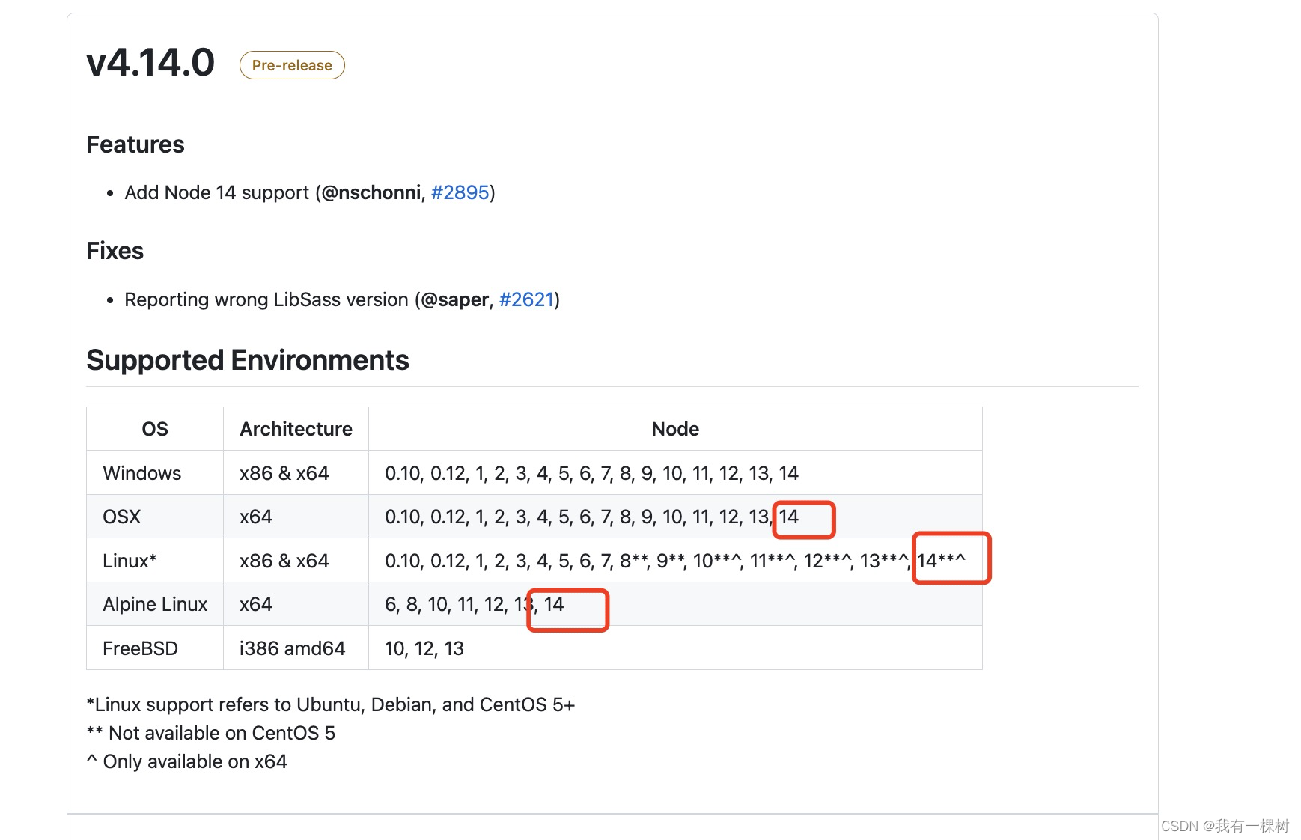Open the v4.14.0 release title
The height and width of the screenshot is (840, 1301).
point(150,63)
